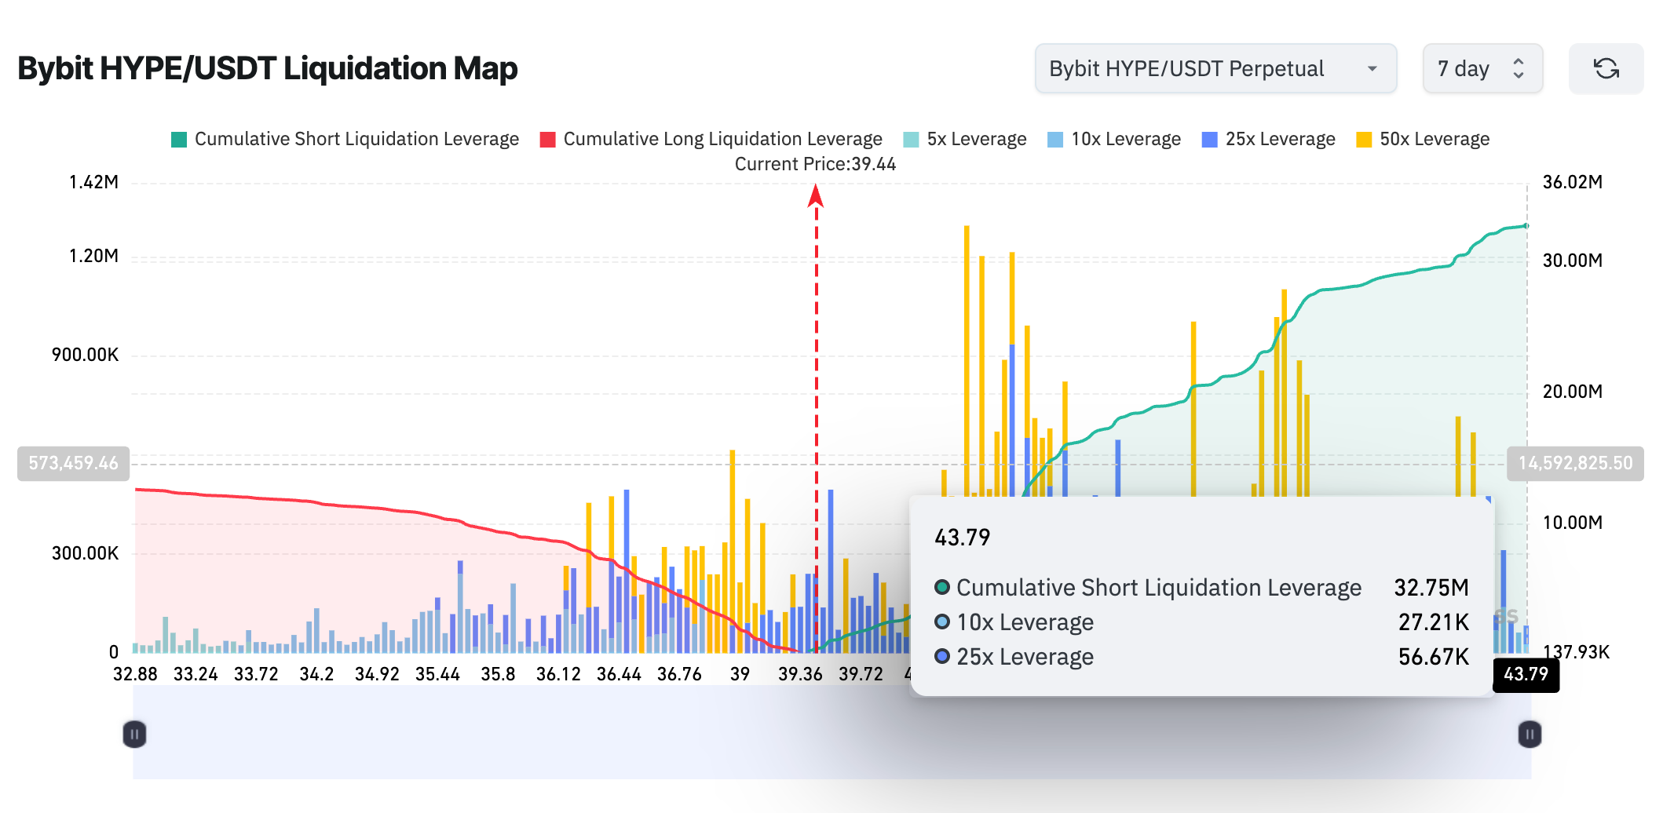
Task: Grab the left range slider handle
Action: pyautogui.click(x=134, y=735)
